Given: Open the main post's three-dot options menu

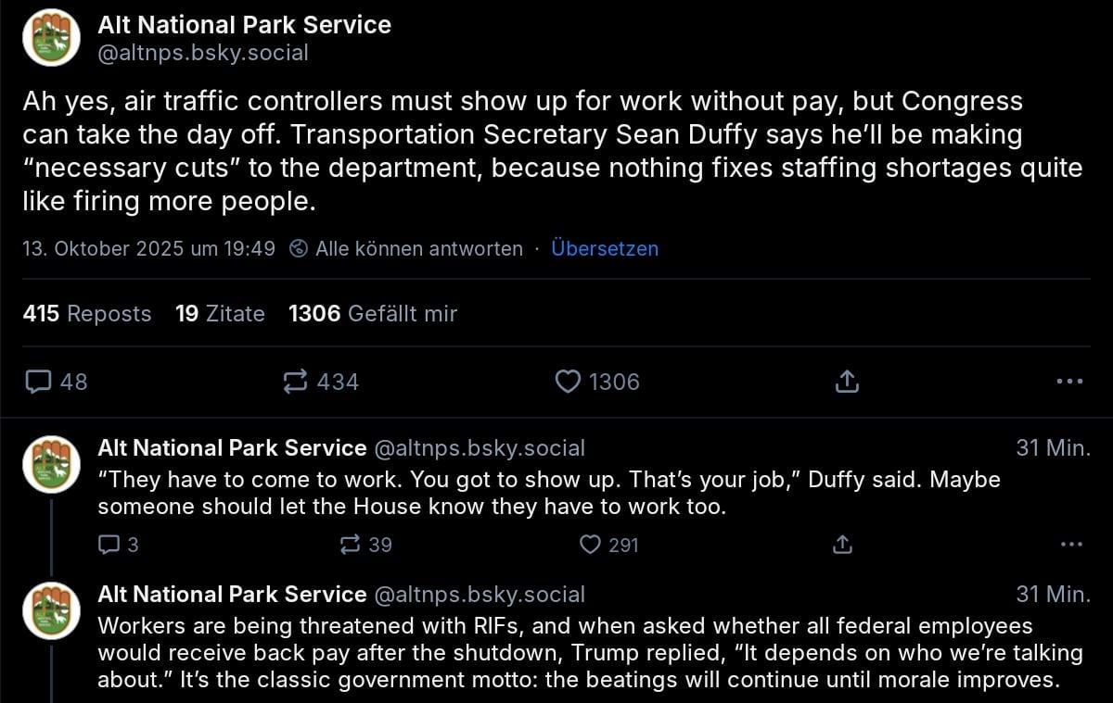Looking at the screenshot, I should coord(1069,381).
